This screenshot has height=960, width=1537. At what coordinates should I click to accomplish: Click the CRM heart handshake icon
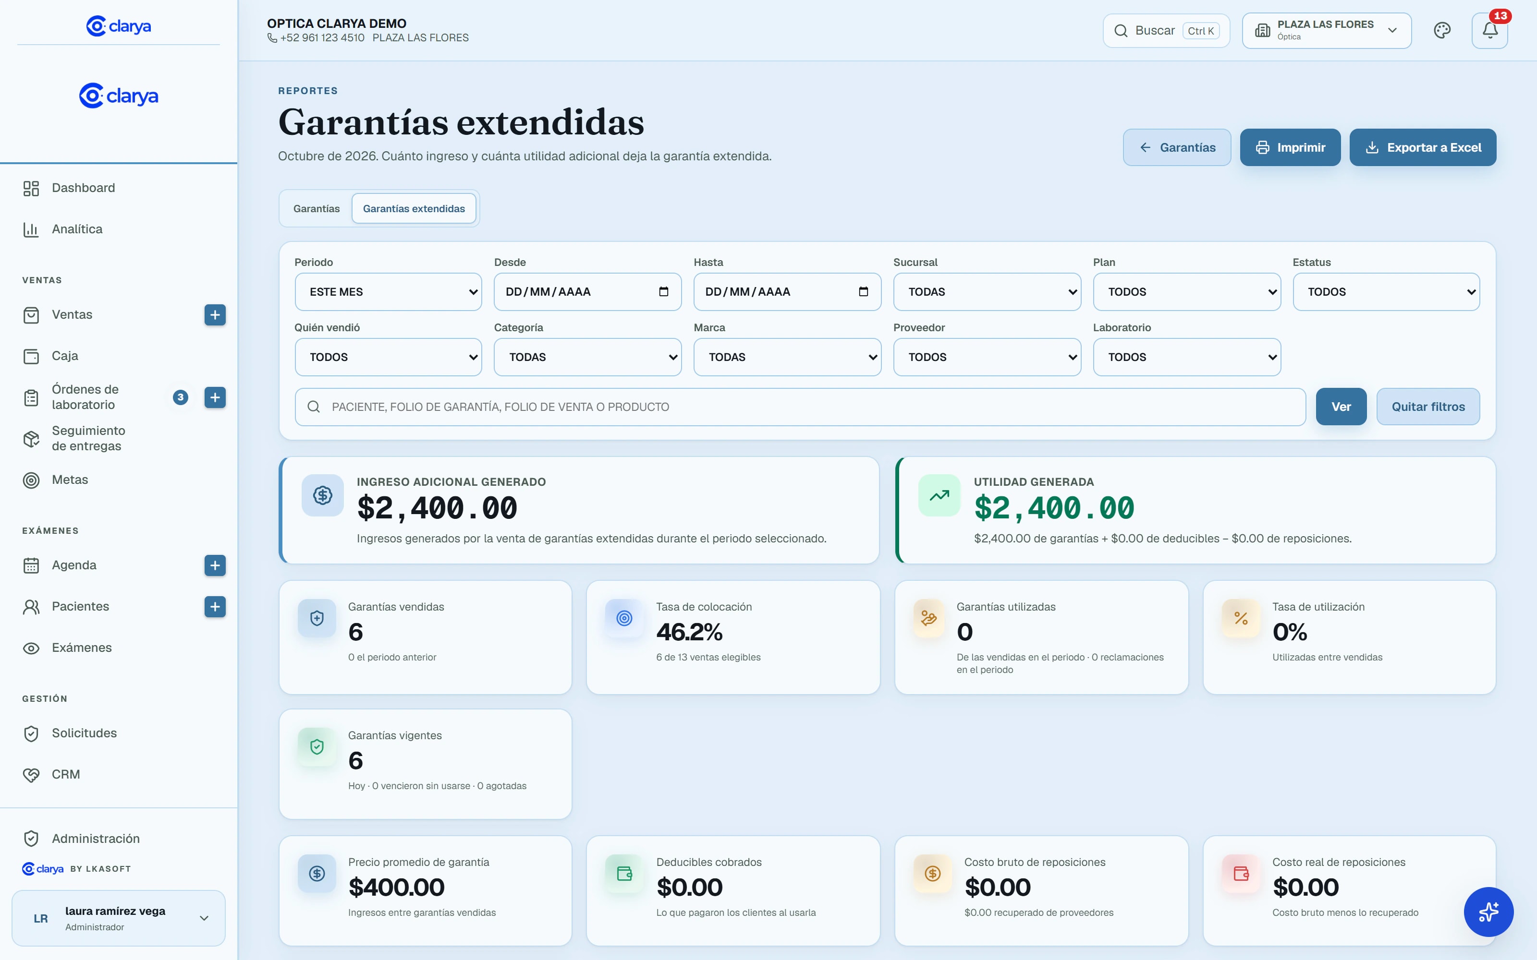[x=31, y=775]
